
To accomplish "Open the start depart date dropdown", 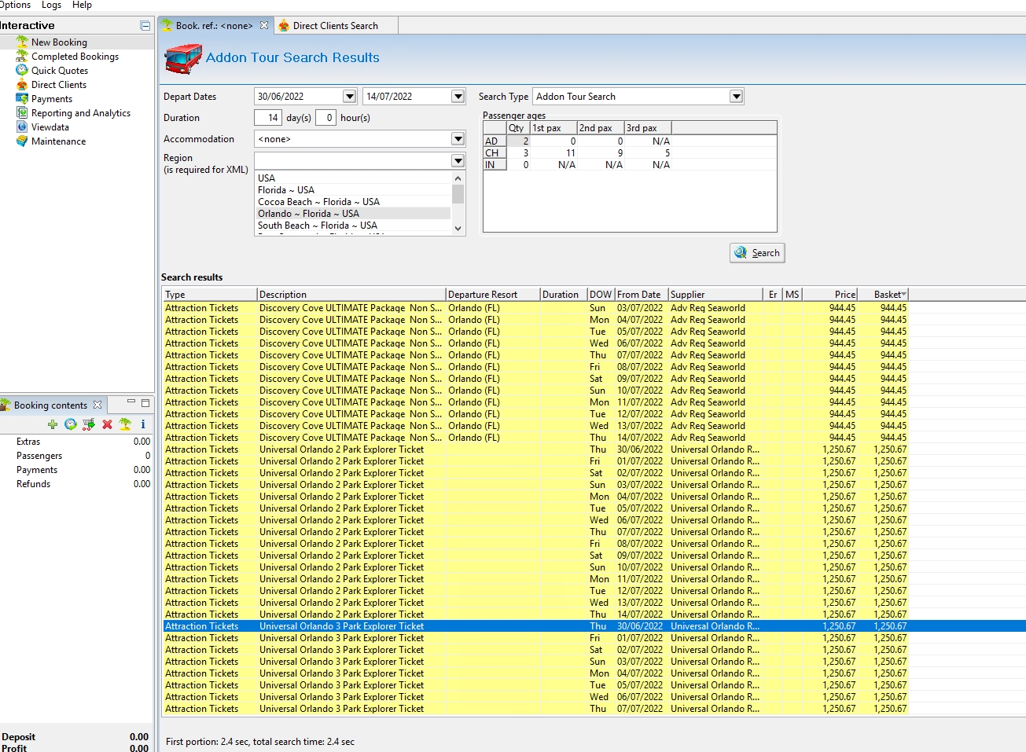I will 350,97.
